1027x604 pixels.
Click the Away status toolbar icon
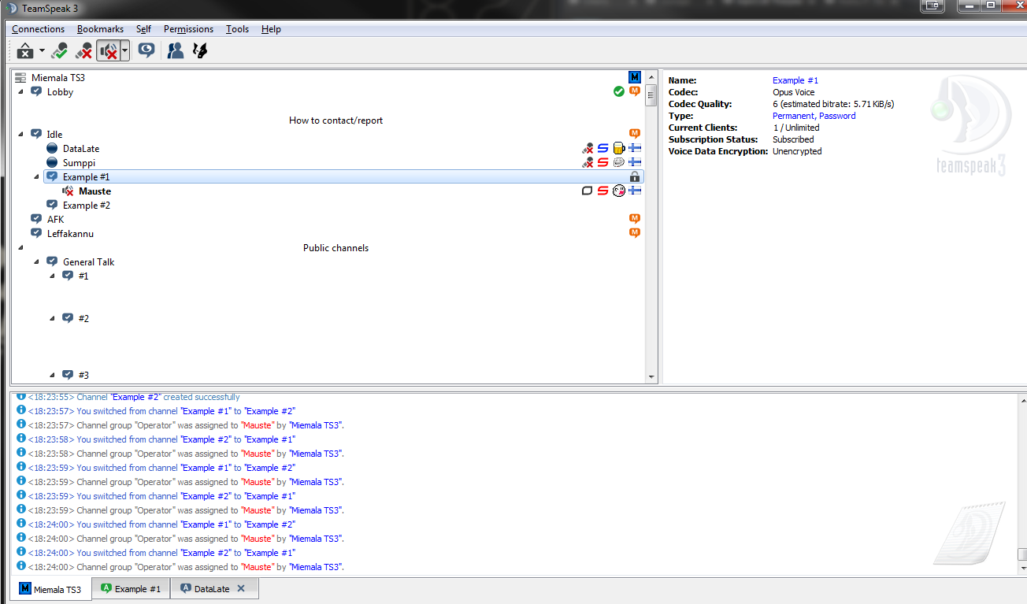25,51
